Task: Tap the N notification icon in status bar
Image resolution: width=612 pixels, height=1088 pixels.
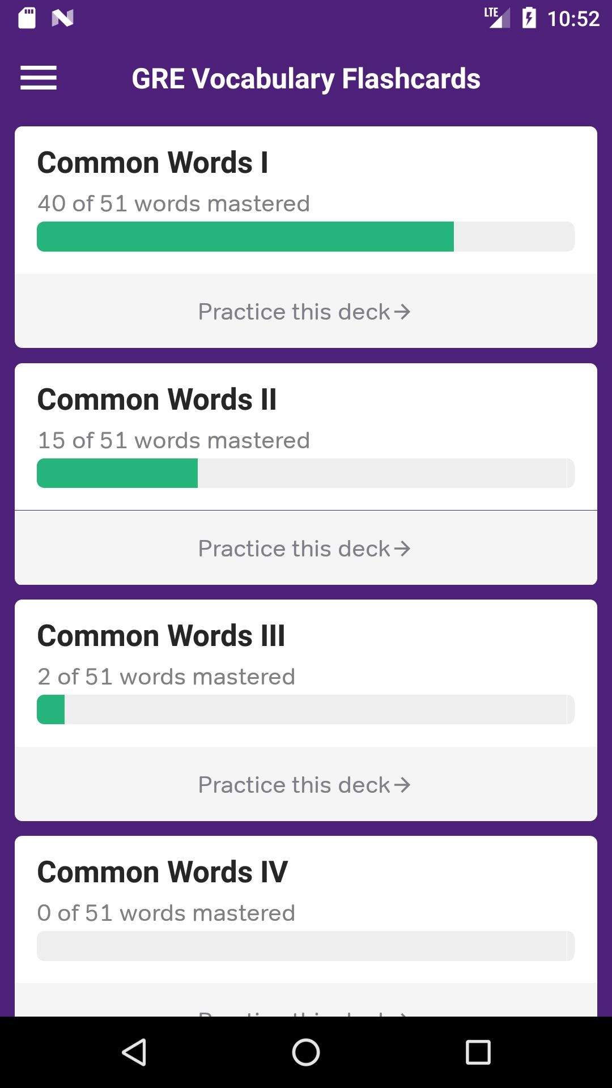Action: tap(63, 18)
